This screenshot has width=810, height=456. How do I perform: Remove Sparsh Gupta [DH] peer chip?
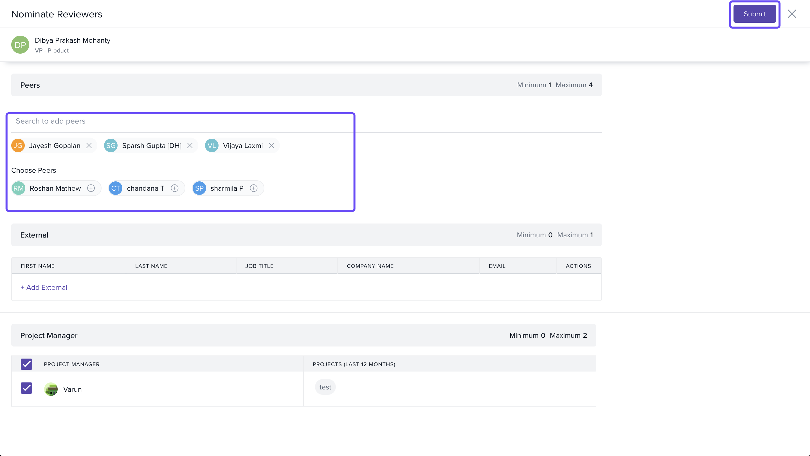[190, 146]
